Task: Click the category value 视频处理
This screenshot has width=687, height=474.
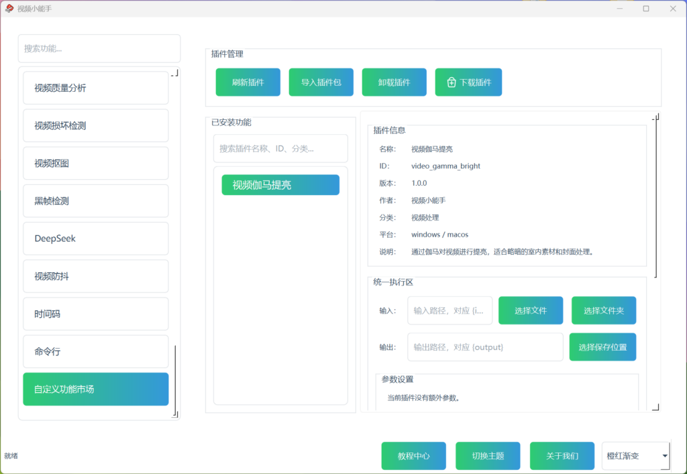Action: click(x=425, y=217)
